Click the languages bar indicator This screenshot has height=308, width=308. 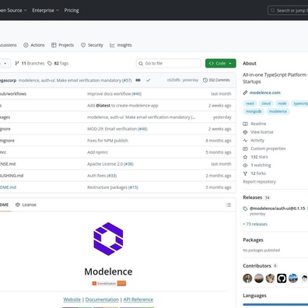coord(275,305)
